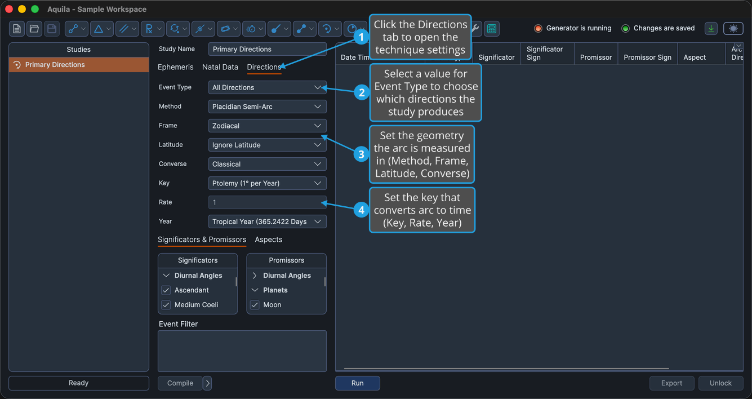Open the clock pie-chart study tool

pyautogui.click(x=355, y=29)
